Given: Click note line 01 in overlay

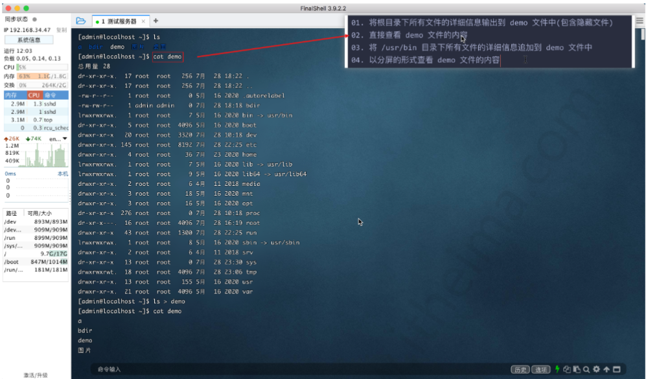Looking at the screenshot, I should 482,23.
